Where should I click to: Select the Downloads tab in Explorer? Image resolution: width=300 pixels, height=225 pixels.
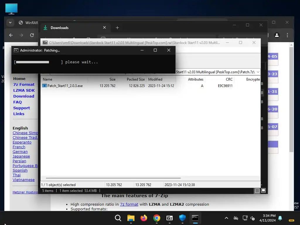tap(75, 28)
